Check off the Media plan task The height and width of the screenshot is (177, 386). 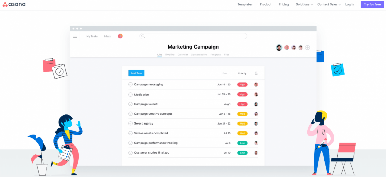(x=130, y=94)
